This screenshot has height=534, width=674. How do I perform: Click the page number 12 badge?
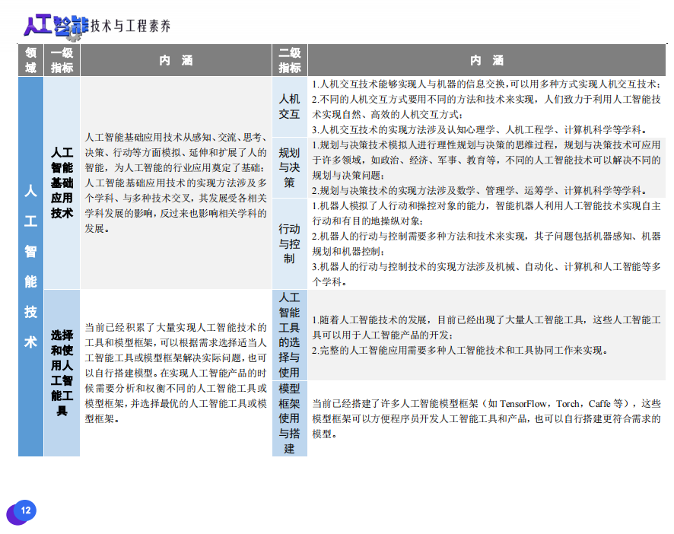(x=25, y=510)
